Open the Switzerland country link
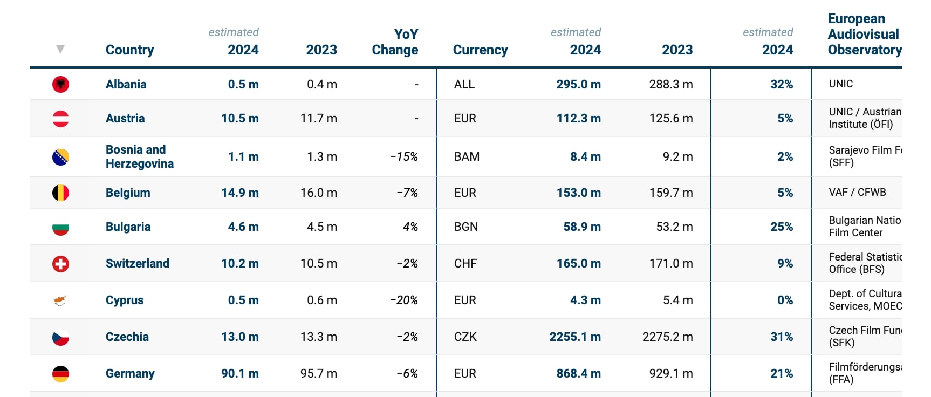The height and width of the screenshot is (397, 931). pos(137,263)
